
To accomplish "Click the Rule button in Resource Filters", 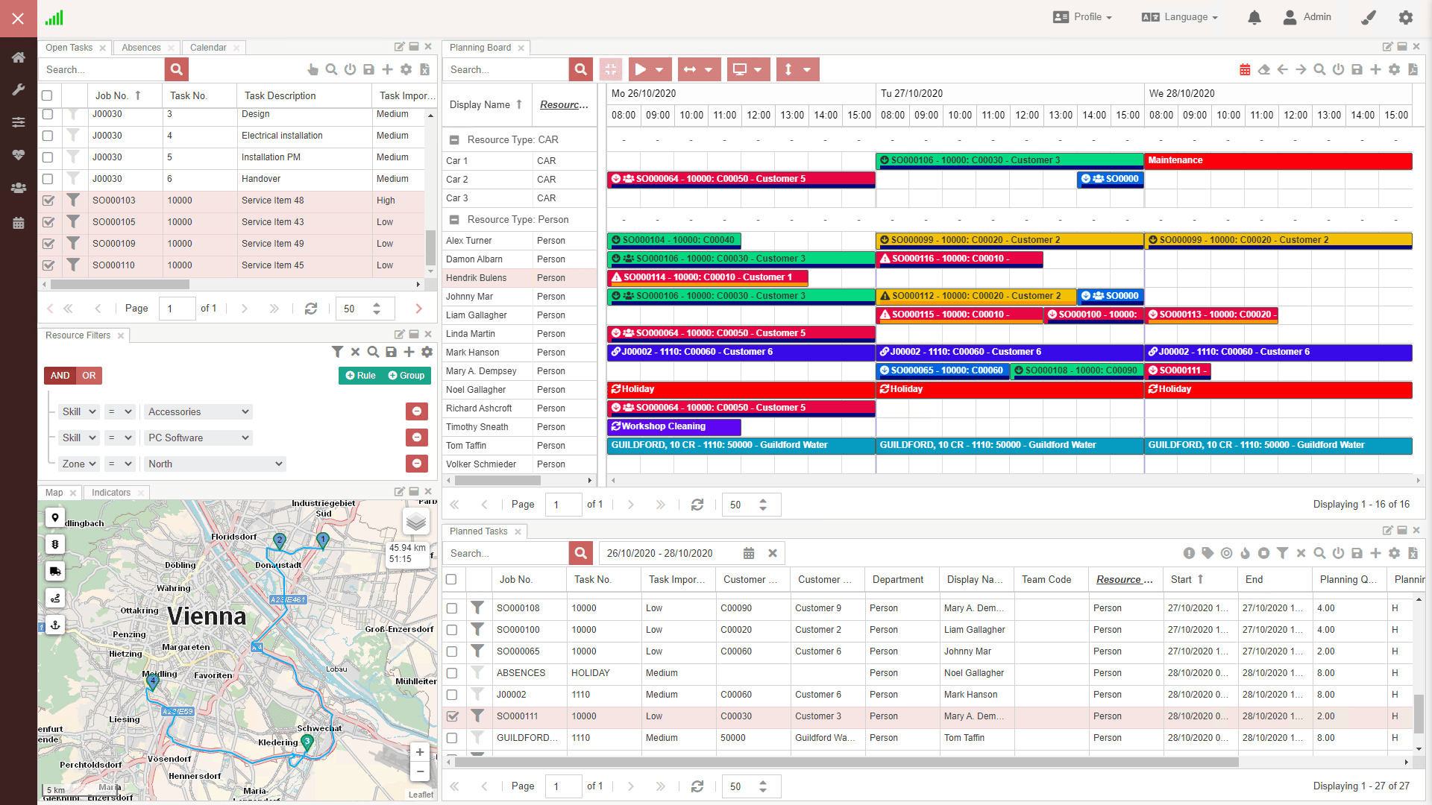I will pyautogui.click(x=360, y=376).
